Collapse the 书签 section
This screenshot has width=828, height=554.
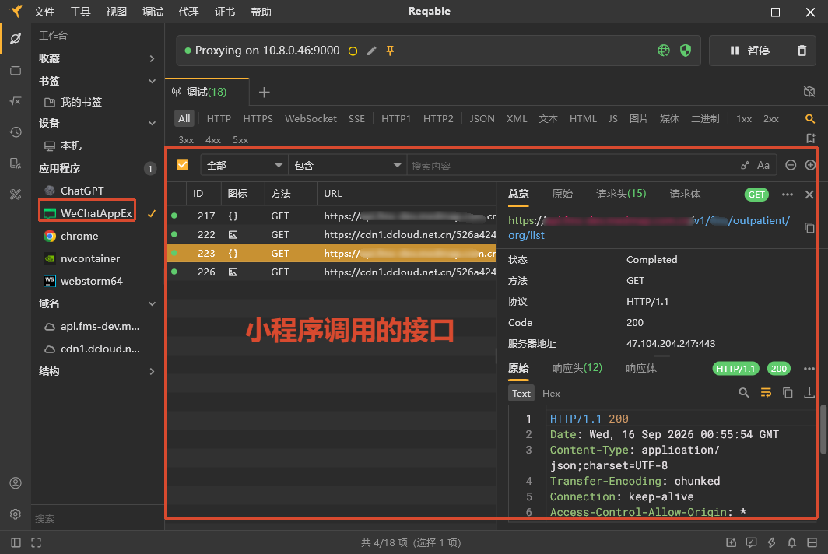(152, 82)
